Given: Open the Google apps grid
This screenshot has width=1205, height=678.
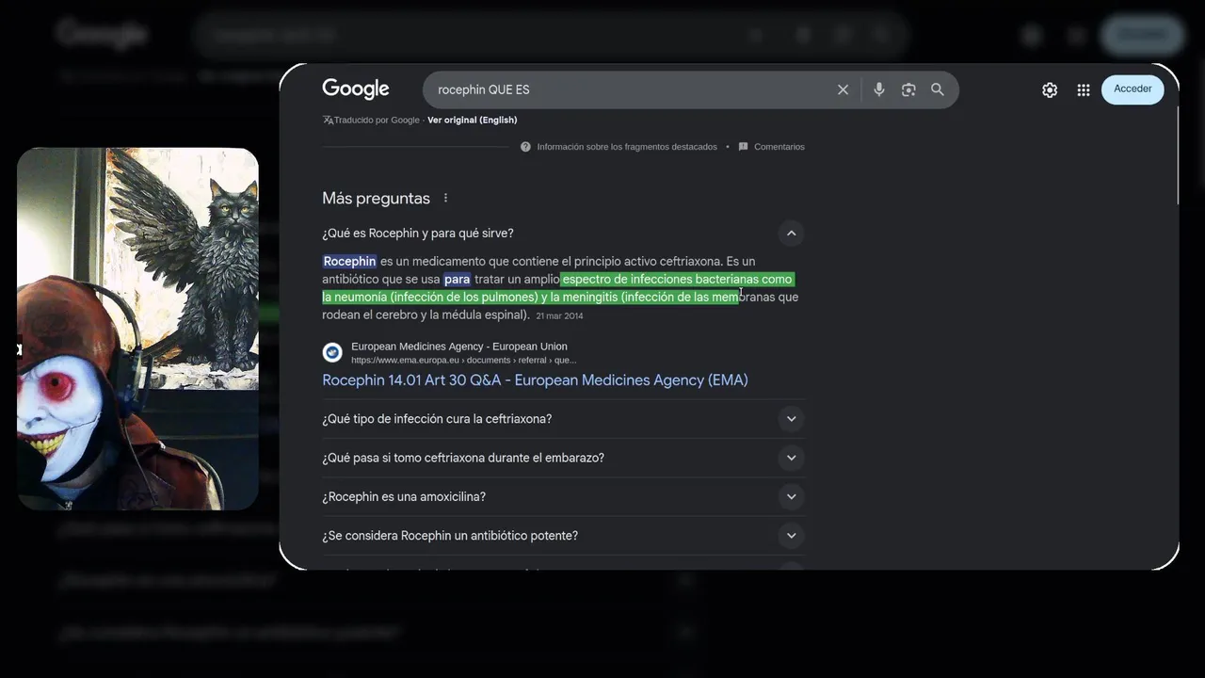Looking at the screenshot, I should tap(1084, 89).
